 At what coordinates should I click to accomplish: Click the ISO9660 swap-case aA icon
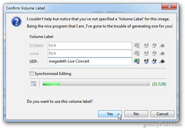pos(146,46)
